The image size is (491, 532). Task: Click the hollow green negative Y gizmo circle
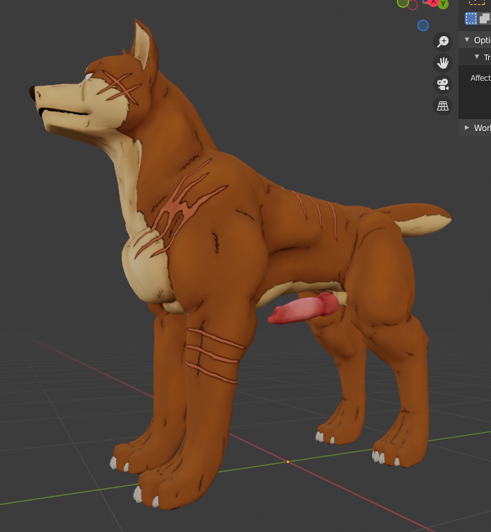pos(403,3)
